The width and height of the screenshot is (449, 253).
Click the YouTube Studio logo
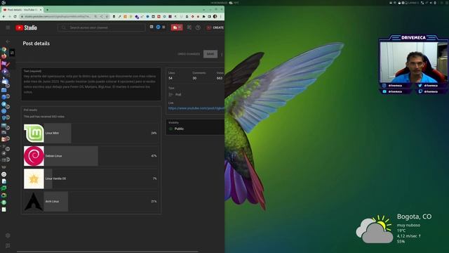click(x=27, y=27)
